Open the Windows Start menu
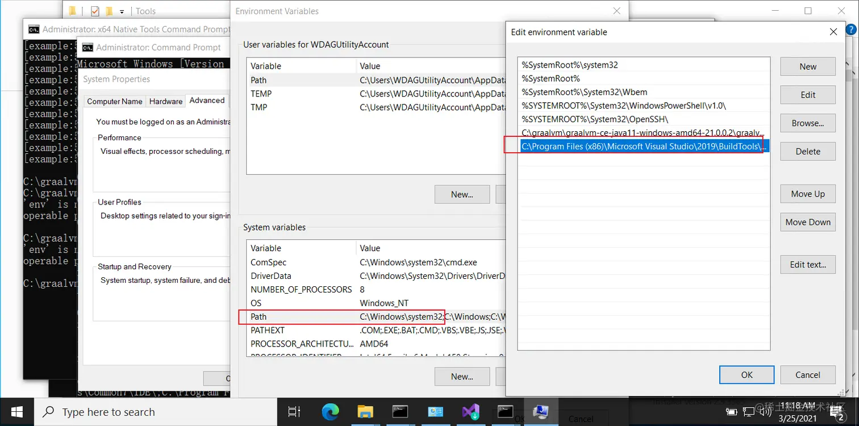 [16, 412]
